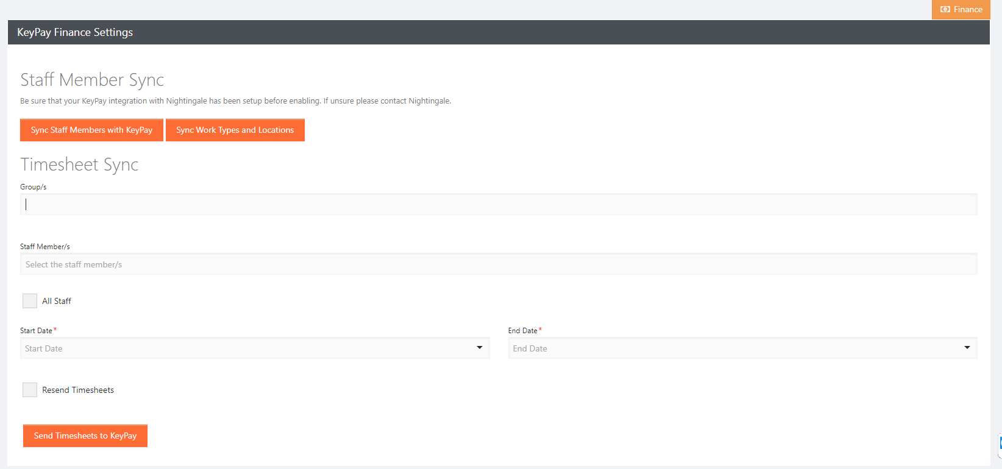
Task: Focus the Group/s input field
Action: point(499,204)
